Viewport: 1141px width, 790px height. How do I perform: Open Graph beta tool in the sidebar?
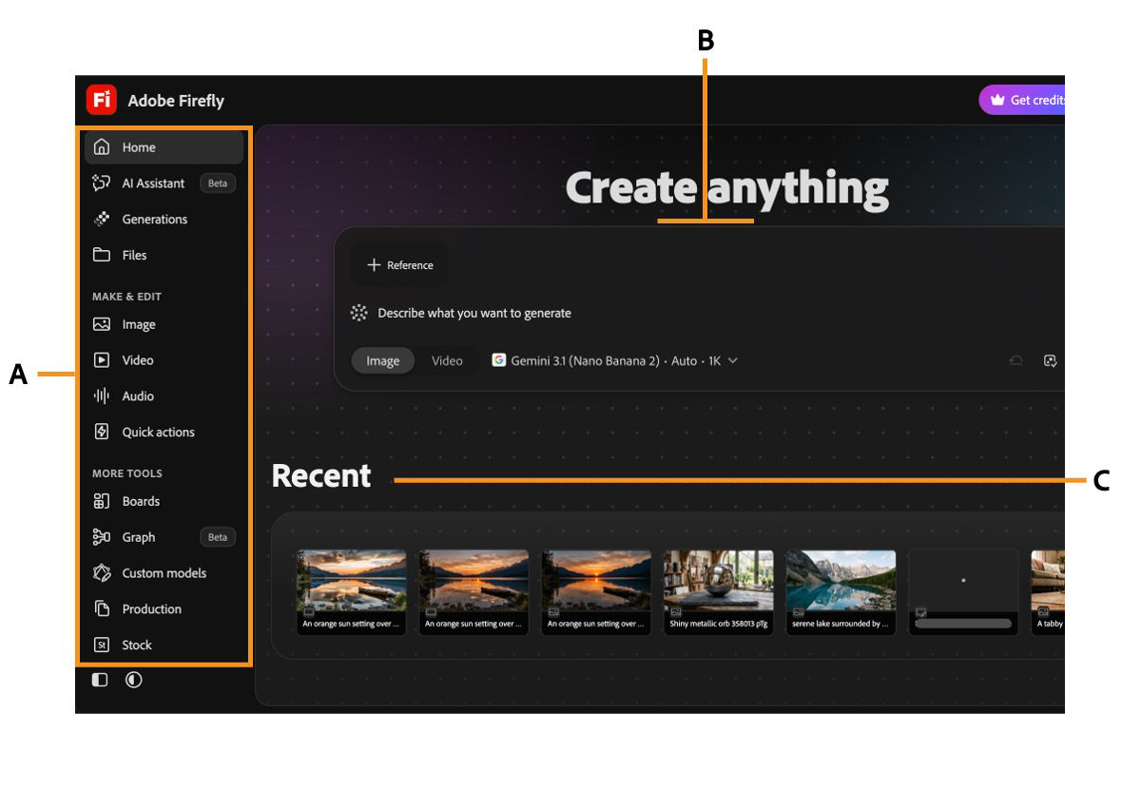[164, 537]
